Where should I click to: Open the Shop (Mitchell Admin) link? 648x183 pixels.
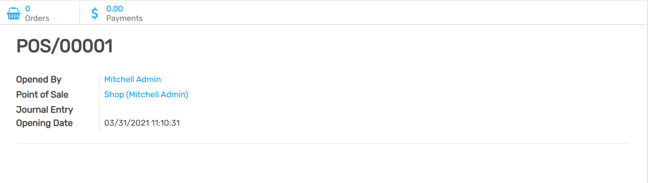point(146,95)
